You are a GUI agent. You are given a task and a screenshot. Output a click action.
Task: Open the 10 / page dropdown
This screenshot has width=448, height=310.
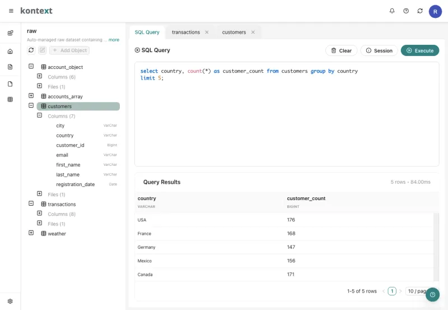click(x=418, y=291)
